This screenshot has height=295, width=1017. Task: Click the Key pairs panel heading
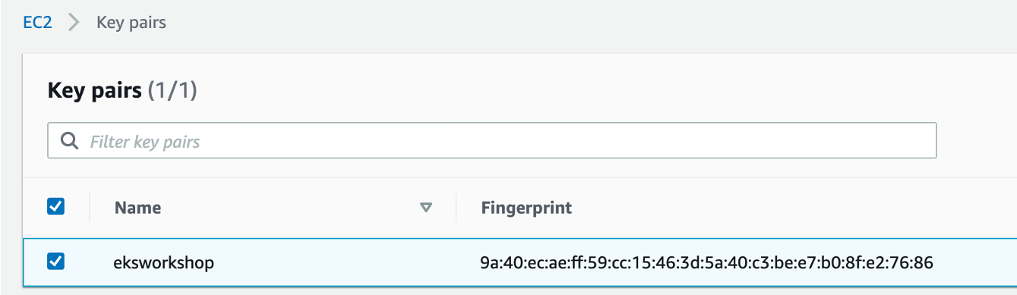pos(94,91)
